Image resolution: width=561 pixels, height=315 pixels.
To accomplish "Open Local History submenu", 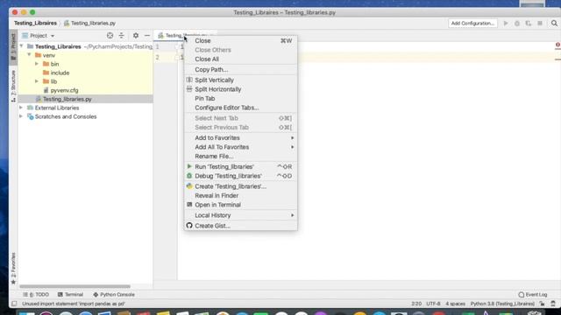I will click(x=241, y=215).
